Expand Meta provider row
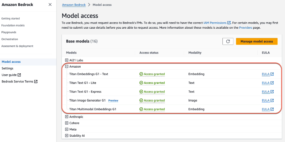Image resolution: width=285 pixels, height=142 pixels. (67, 129)
